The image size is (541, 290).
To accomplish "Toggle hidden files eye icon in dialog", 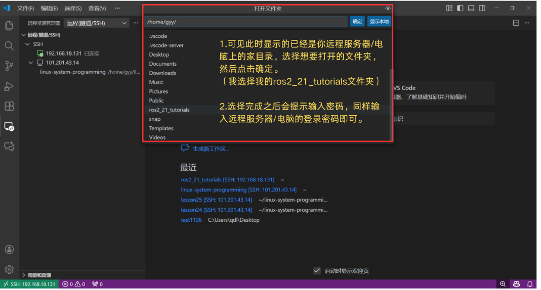I will click(x=388, y=9).
